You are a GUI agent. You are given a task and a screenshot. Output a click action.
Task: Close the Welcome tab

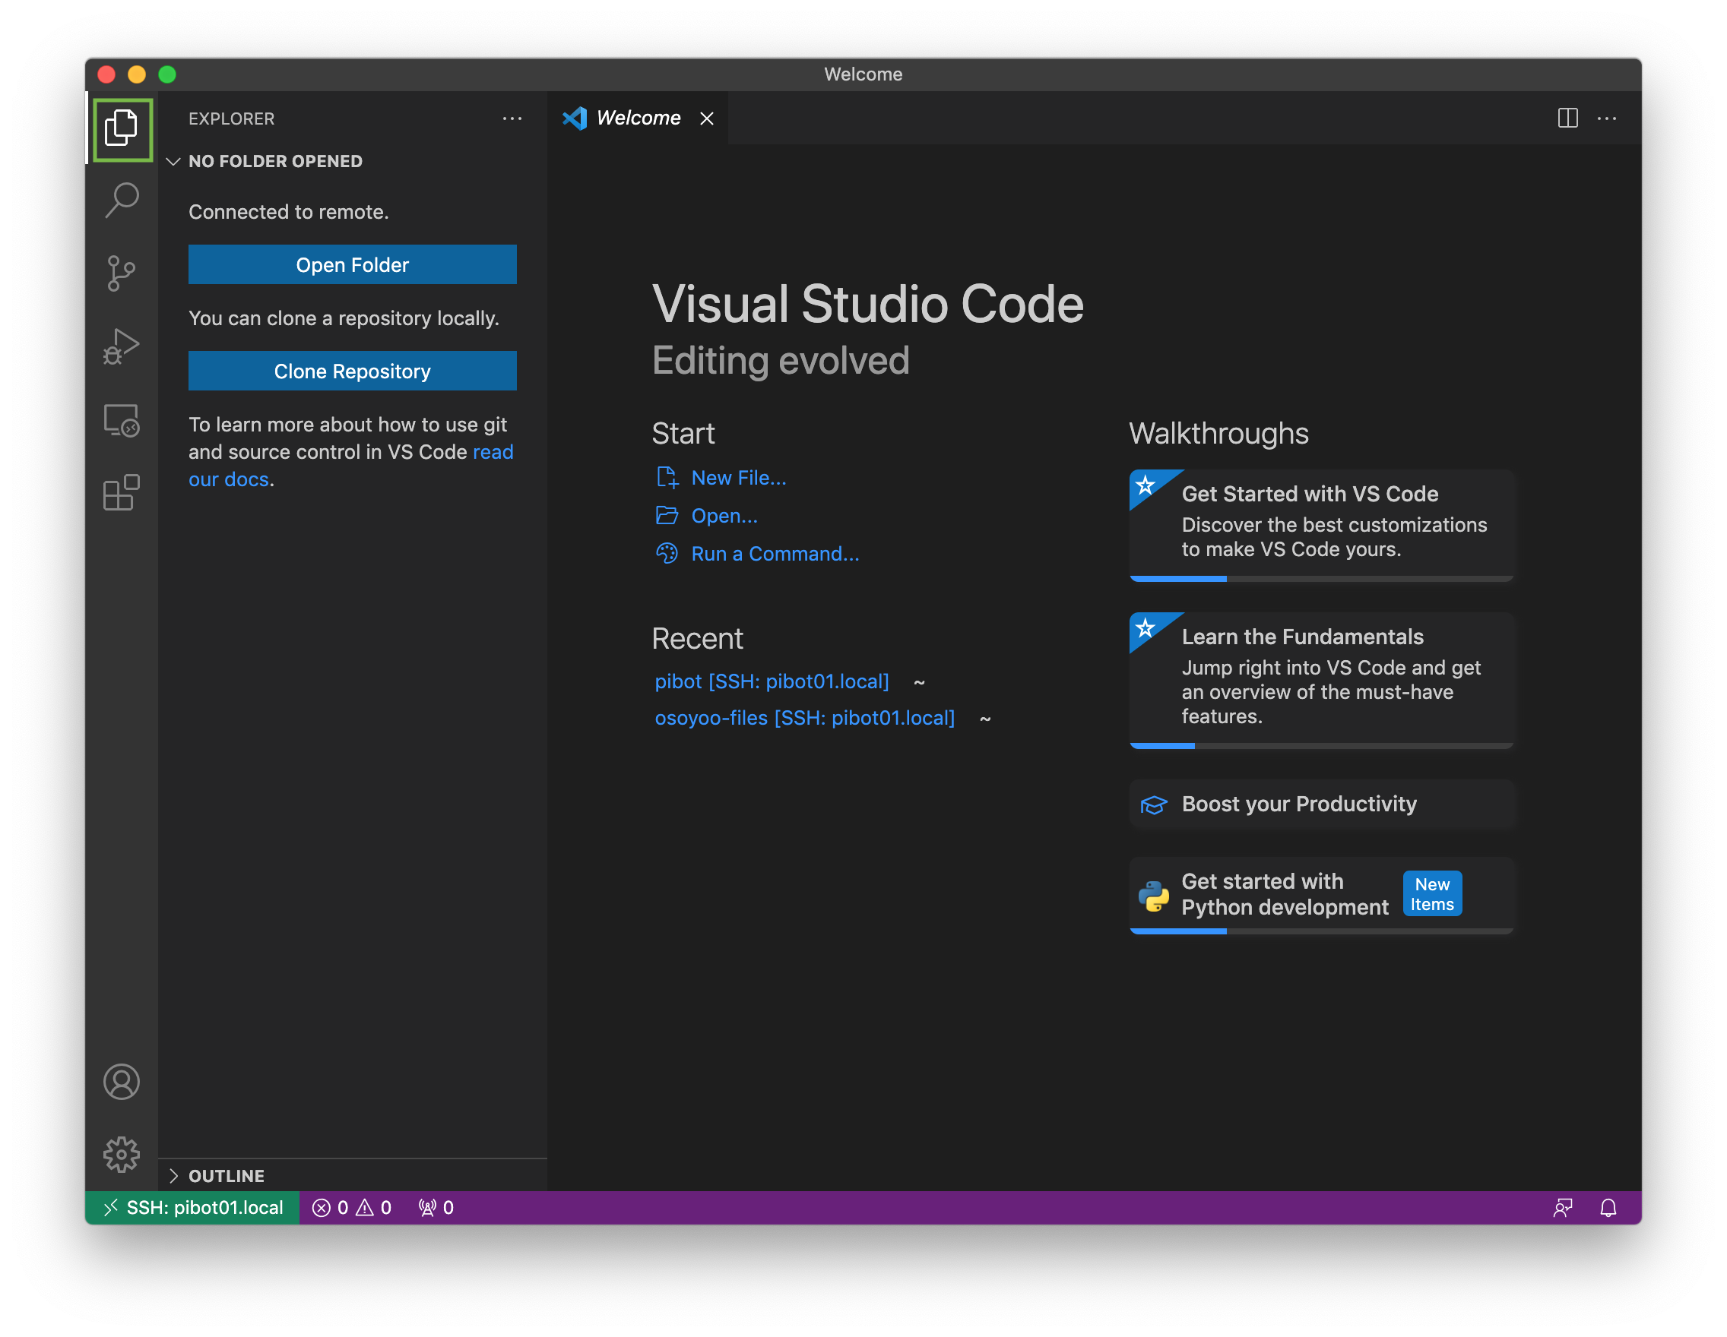tap(707, 119)
